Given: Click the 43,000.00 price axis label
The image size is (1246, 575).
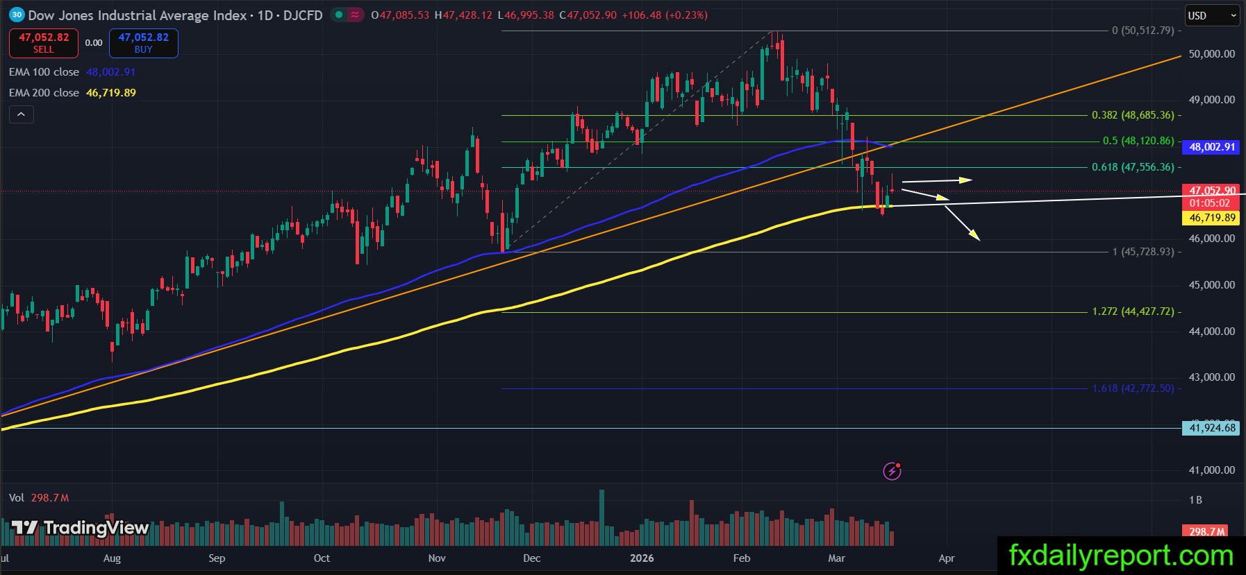Looking at the screenshot, I should coord(1212,377).
